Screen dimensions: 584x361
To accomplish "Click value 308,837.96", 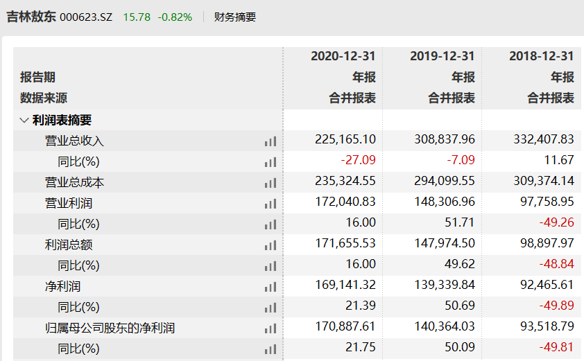I will tap(445, 139).
